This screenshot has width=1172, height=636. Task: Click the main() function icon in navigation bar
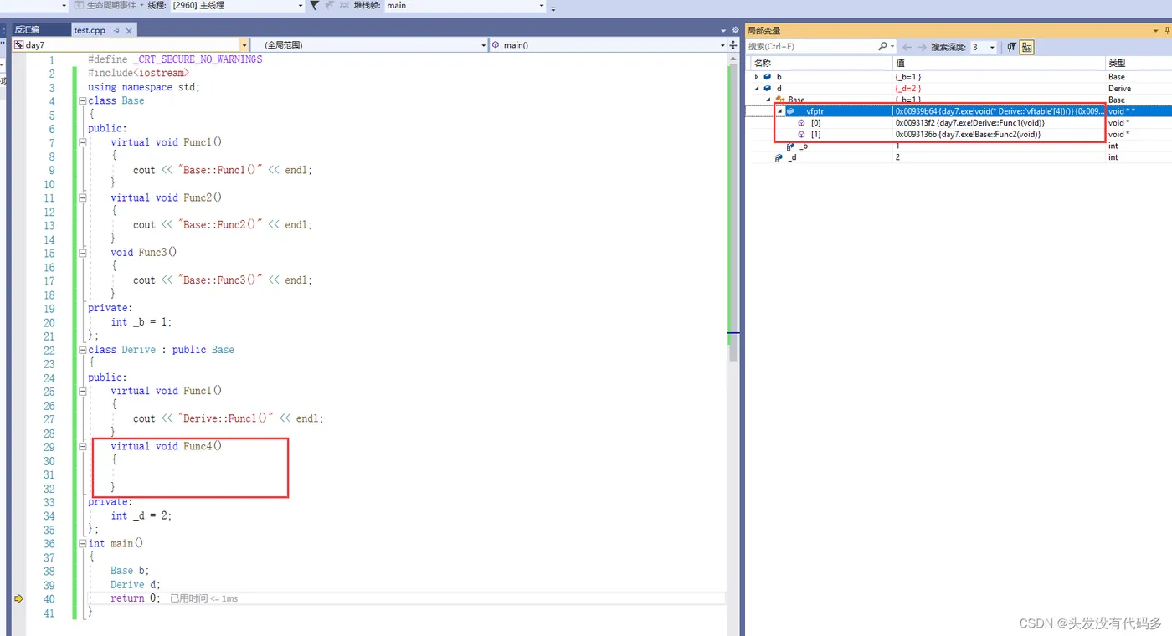(x=496, y=44)
